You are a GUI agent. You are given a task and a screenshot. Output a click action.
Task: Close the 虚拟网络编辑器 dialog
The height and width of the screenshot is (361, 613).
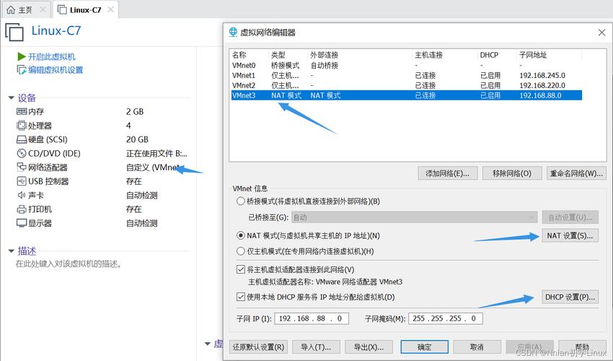click(x=601, y=32)
